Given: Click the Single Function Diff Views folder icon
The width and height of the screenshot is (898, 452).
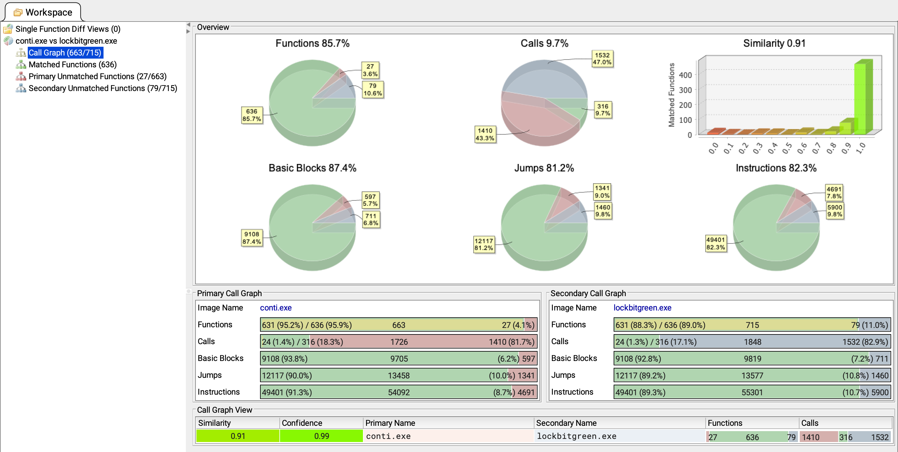Looking at the screenshot, I should pos(8,29).
